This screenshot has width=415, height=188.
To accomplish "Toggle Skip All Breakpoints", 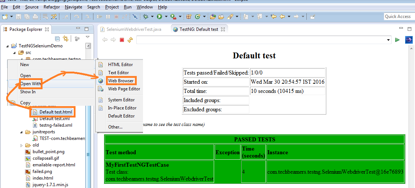I will (135, 17).
